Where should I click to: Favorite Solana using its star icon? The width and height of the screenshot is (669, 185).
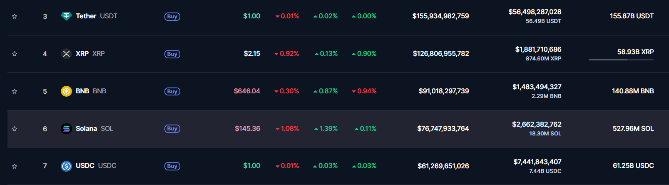coord(15,129)
